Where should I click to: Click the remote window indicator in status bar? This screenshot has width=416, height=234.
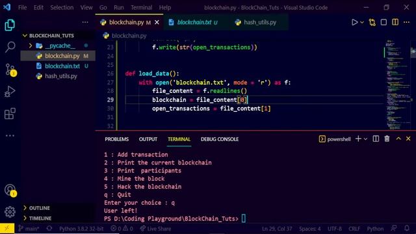pos(7,228)
